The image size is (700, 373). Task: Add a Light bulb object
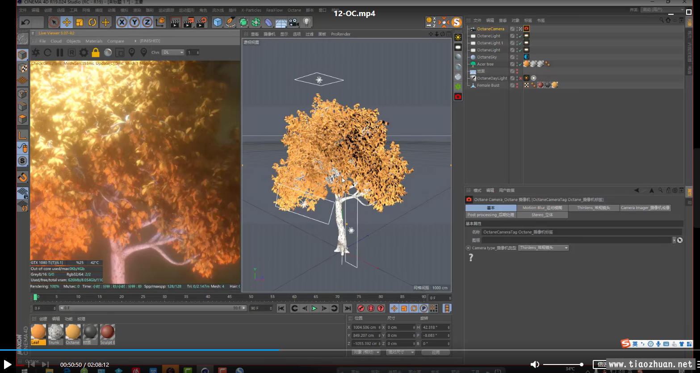pos(307,22)
